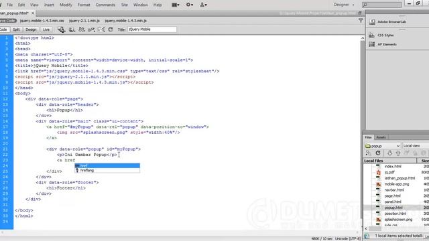429x241 pixels.
Task: Click the file management toolbar icon
Action: click(62, 29)
